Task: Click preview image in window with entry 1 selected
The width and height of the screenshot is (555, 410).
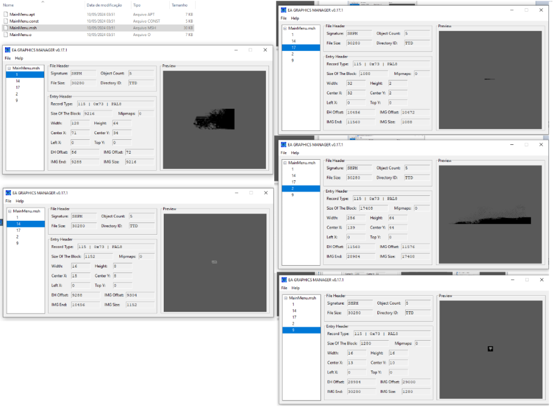Action: (x=215, y=118)
